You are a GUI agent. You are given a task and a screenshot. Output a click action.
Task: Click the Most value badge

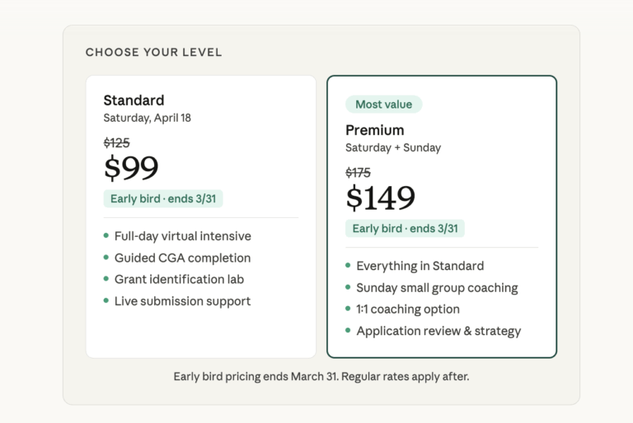pyautogui.click(x=383, y=105)
